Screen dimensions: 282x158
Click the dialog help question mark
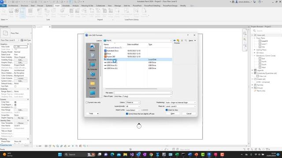click(188, 35)
